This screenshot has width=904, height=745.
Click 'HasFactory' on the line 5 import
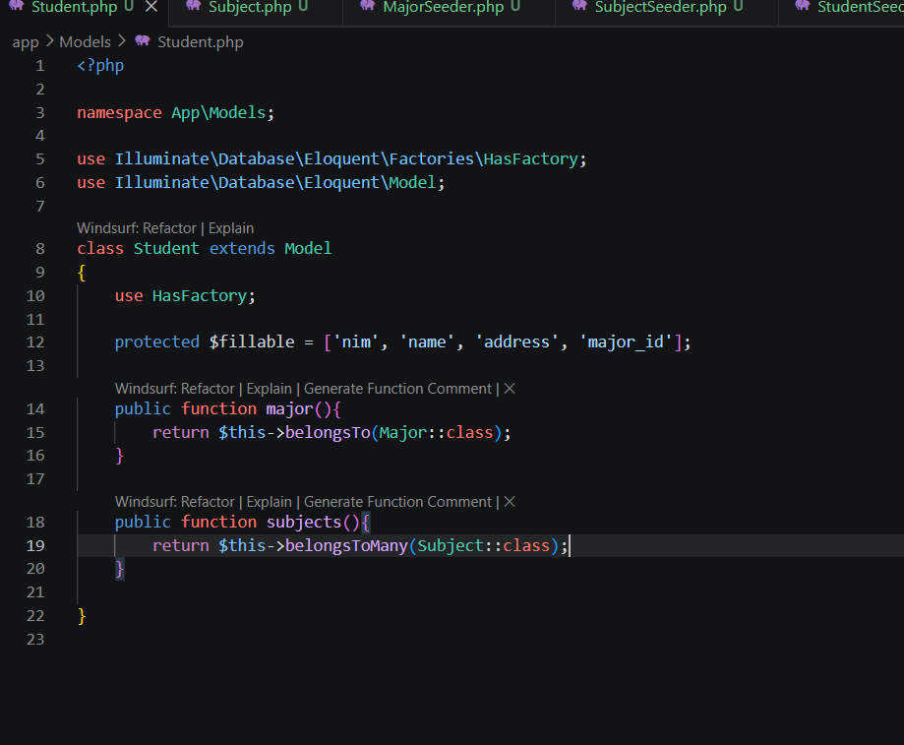pos(531,159)
